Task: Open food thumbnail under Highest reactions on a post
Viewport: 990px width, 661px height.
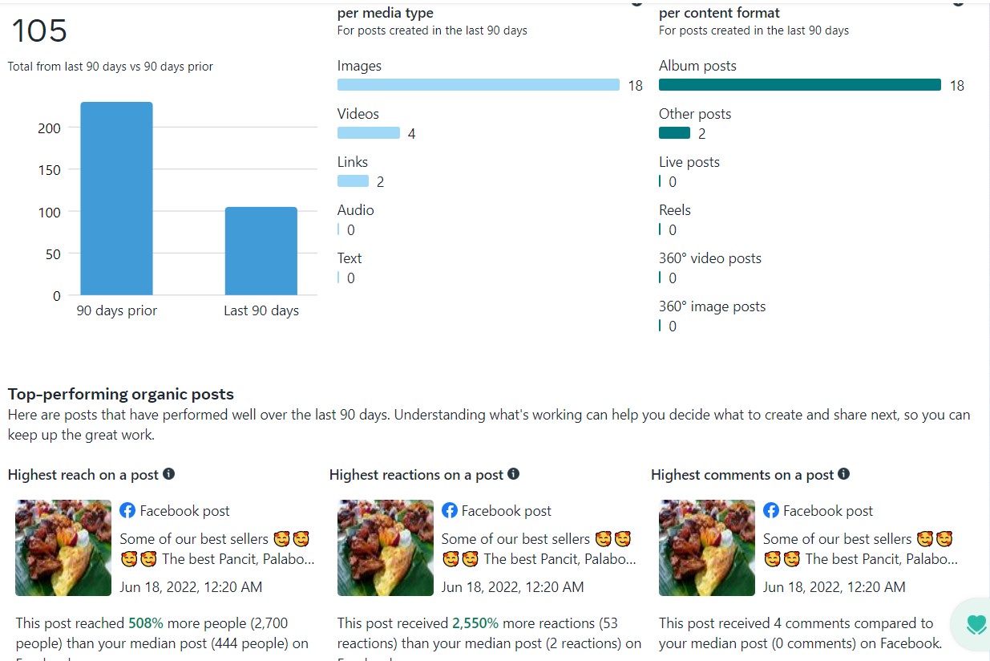Action: [x=386, y=548]
